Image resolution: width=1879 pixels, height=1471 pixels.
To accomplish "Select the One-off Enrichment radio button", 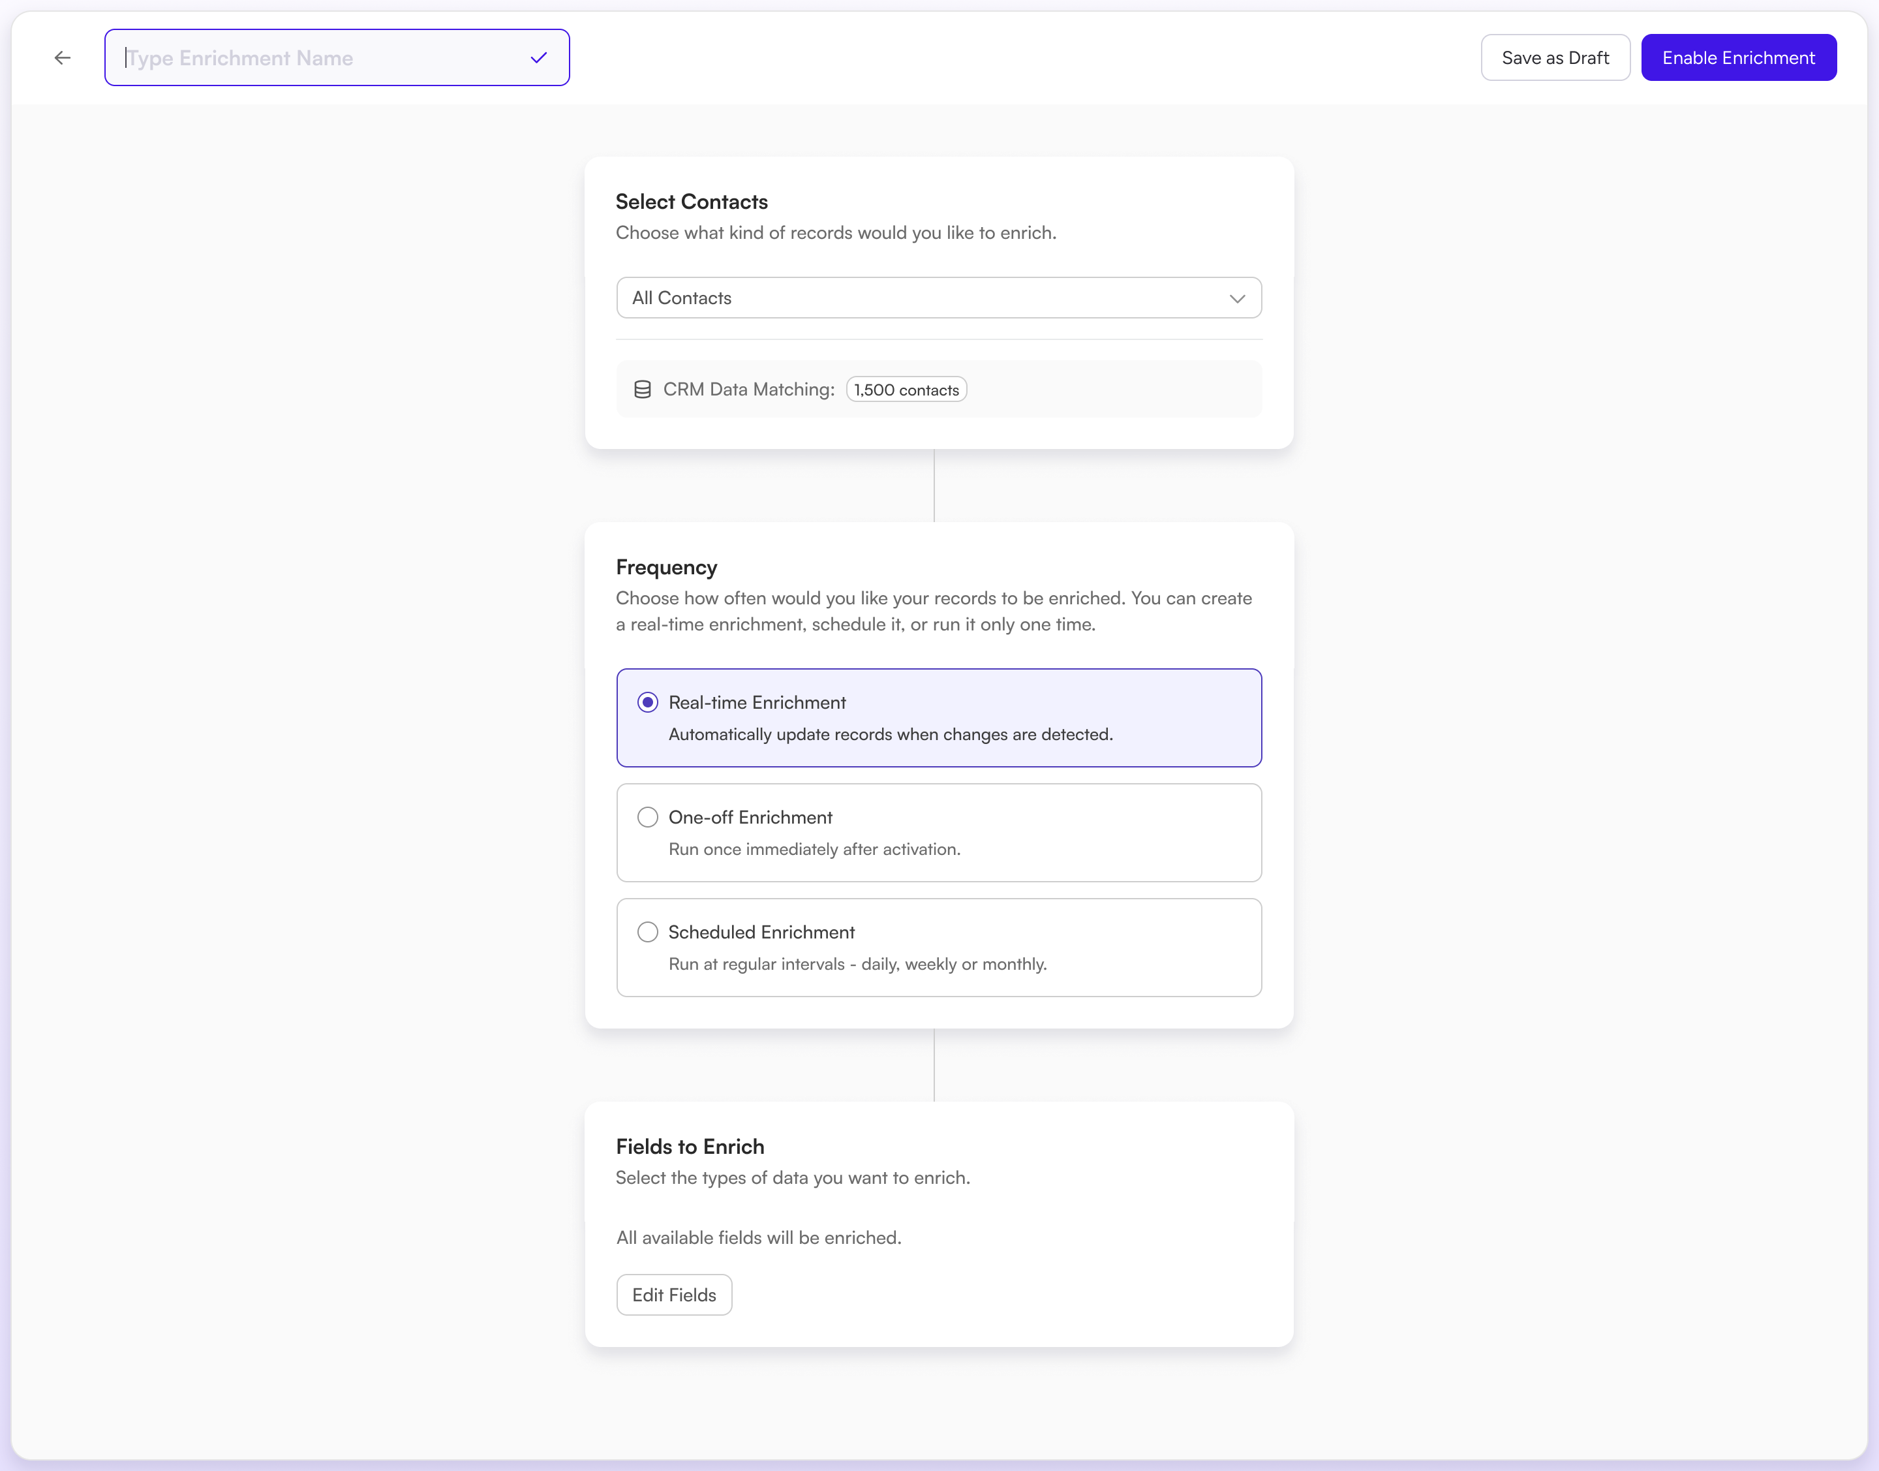I will 648,816.
